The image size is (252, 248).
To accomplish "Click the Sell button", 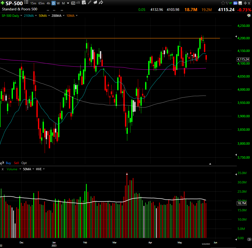I will 16,163.
